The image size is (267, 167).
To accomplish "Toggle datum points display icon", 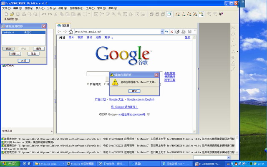I will [x=189, y=14].
